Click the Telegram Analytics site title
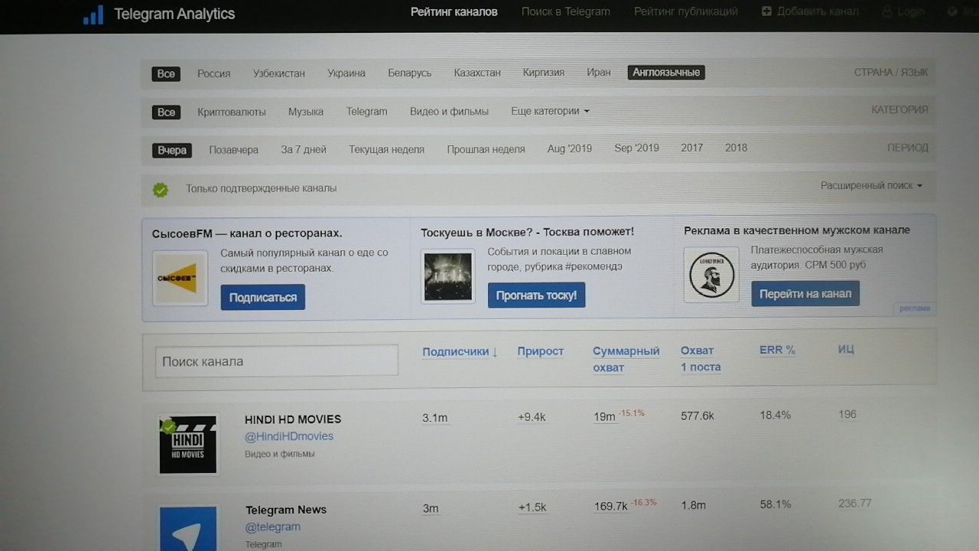This screenshot has width=979, height=551. [174, 14]
